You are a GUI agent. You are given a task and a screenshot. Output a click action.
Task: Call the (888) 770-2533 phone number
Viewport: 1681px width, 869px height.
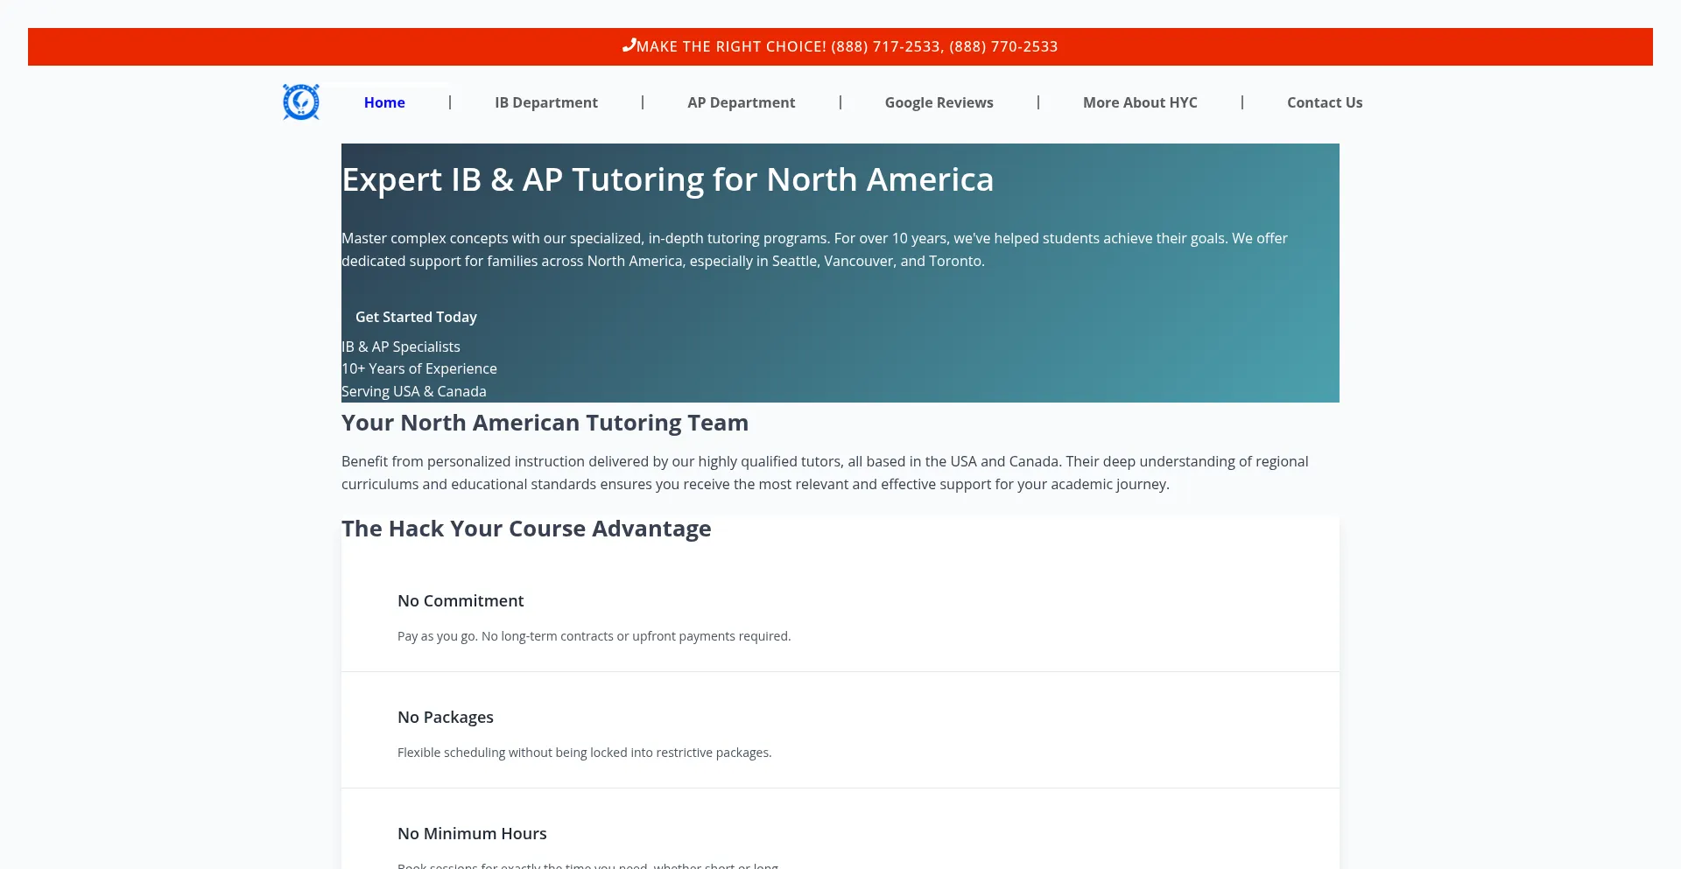click(x=1003, y=46)
